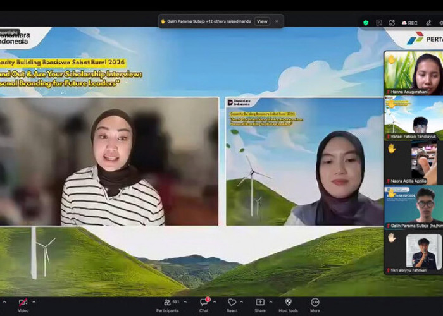Select Hanna Anugerahani video thumbnail
Screen dimensions: 443x316
tap(414, 73)
